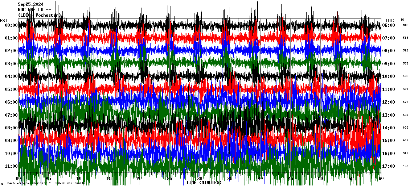Select the 45 minute tick on time axis
This screenshot has width=410, height=188.
pos(290,179)
